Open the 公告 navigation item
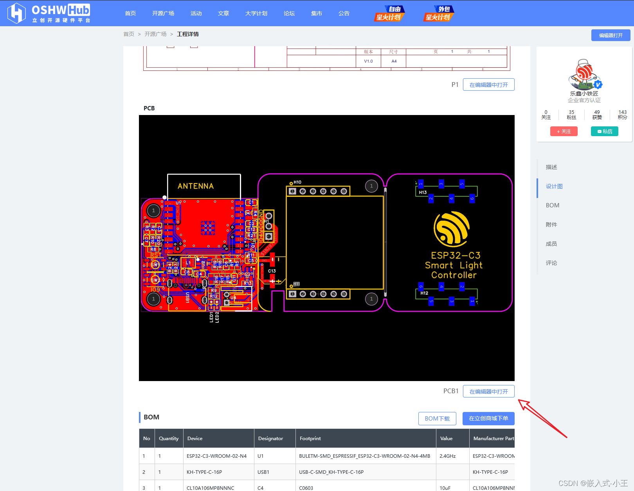Viewport: 634px width, 491px height. 344,13
